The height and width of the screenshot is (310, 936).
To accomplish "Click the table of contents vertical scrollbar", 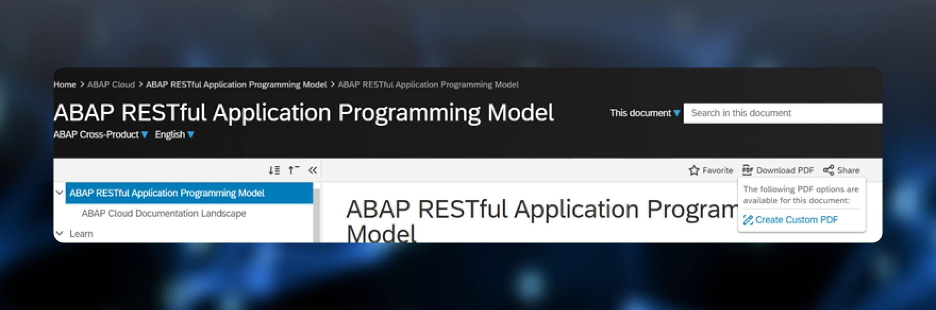I will coord(317,215).
